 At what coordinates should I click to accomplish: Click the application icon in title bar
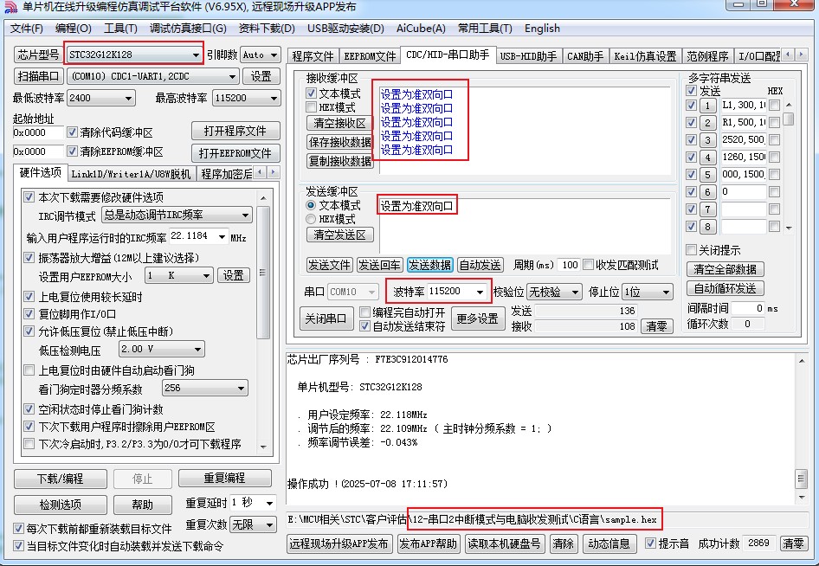click(x=10, y=7)
